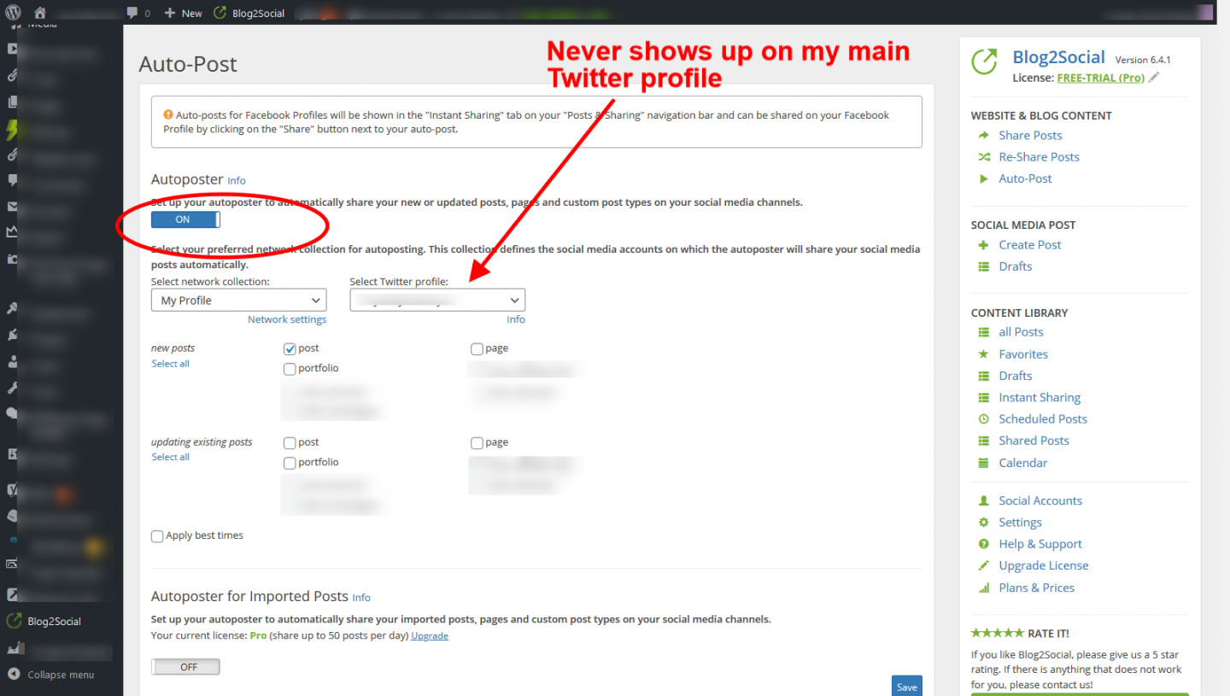Expand the Select Twitter profile dropdown
Viewport: 1230px width, 696px height.
tap(437, 301)
